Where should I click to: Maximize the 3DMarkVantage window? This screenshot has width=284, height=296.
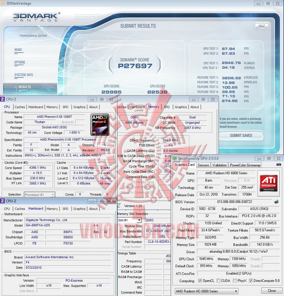tap(268, 4)
